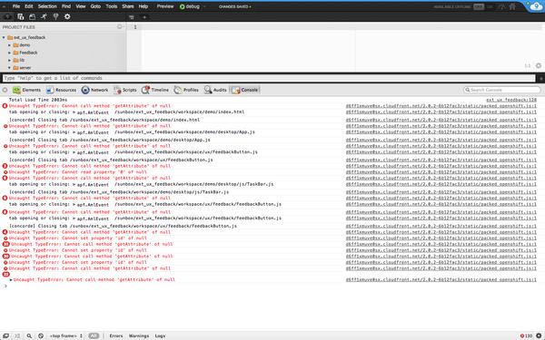
Task: Click the magnifier inspect element icon
Action: coord(29,335)
